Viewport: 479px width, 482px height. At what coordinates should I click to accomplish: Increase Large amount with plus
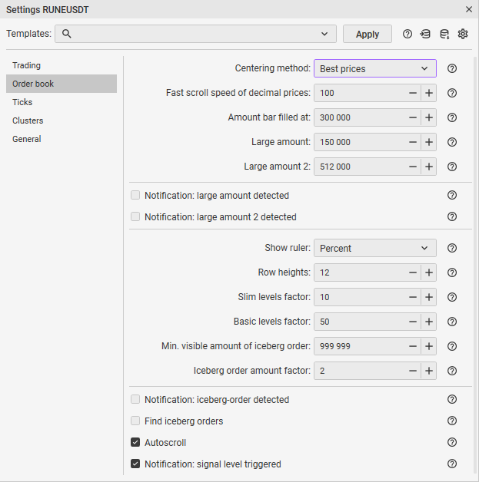click(x=429, y=142)
